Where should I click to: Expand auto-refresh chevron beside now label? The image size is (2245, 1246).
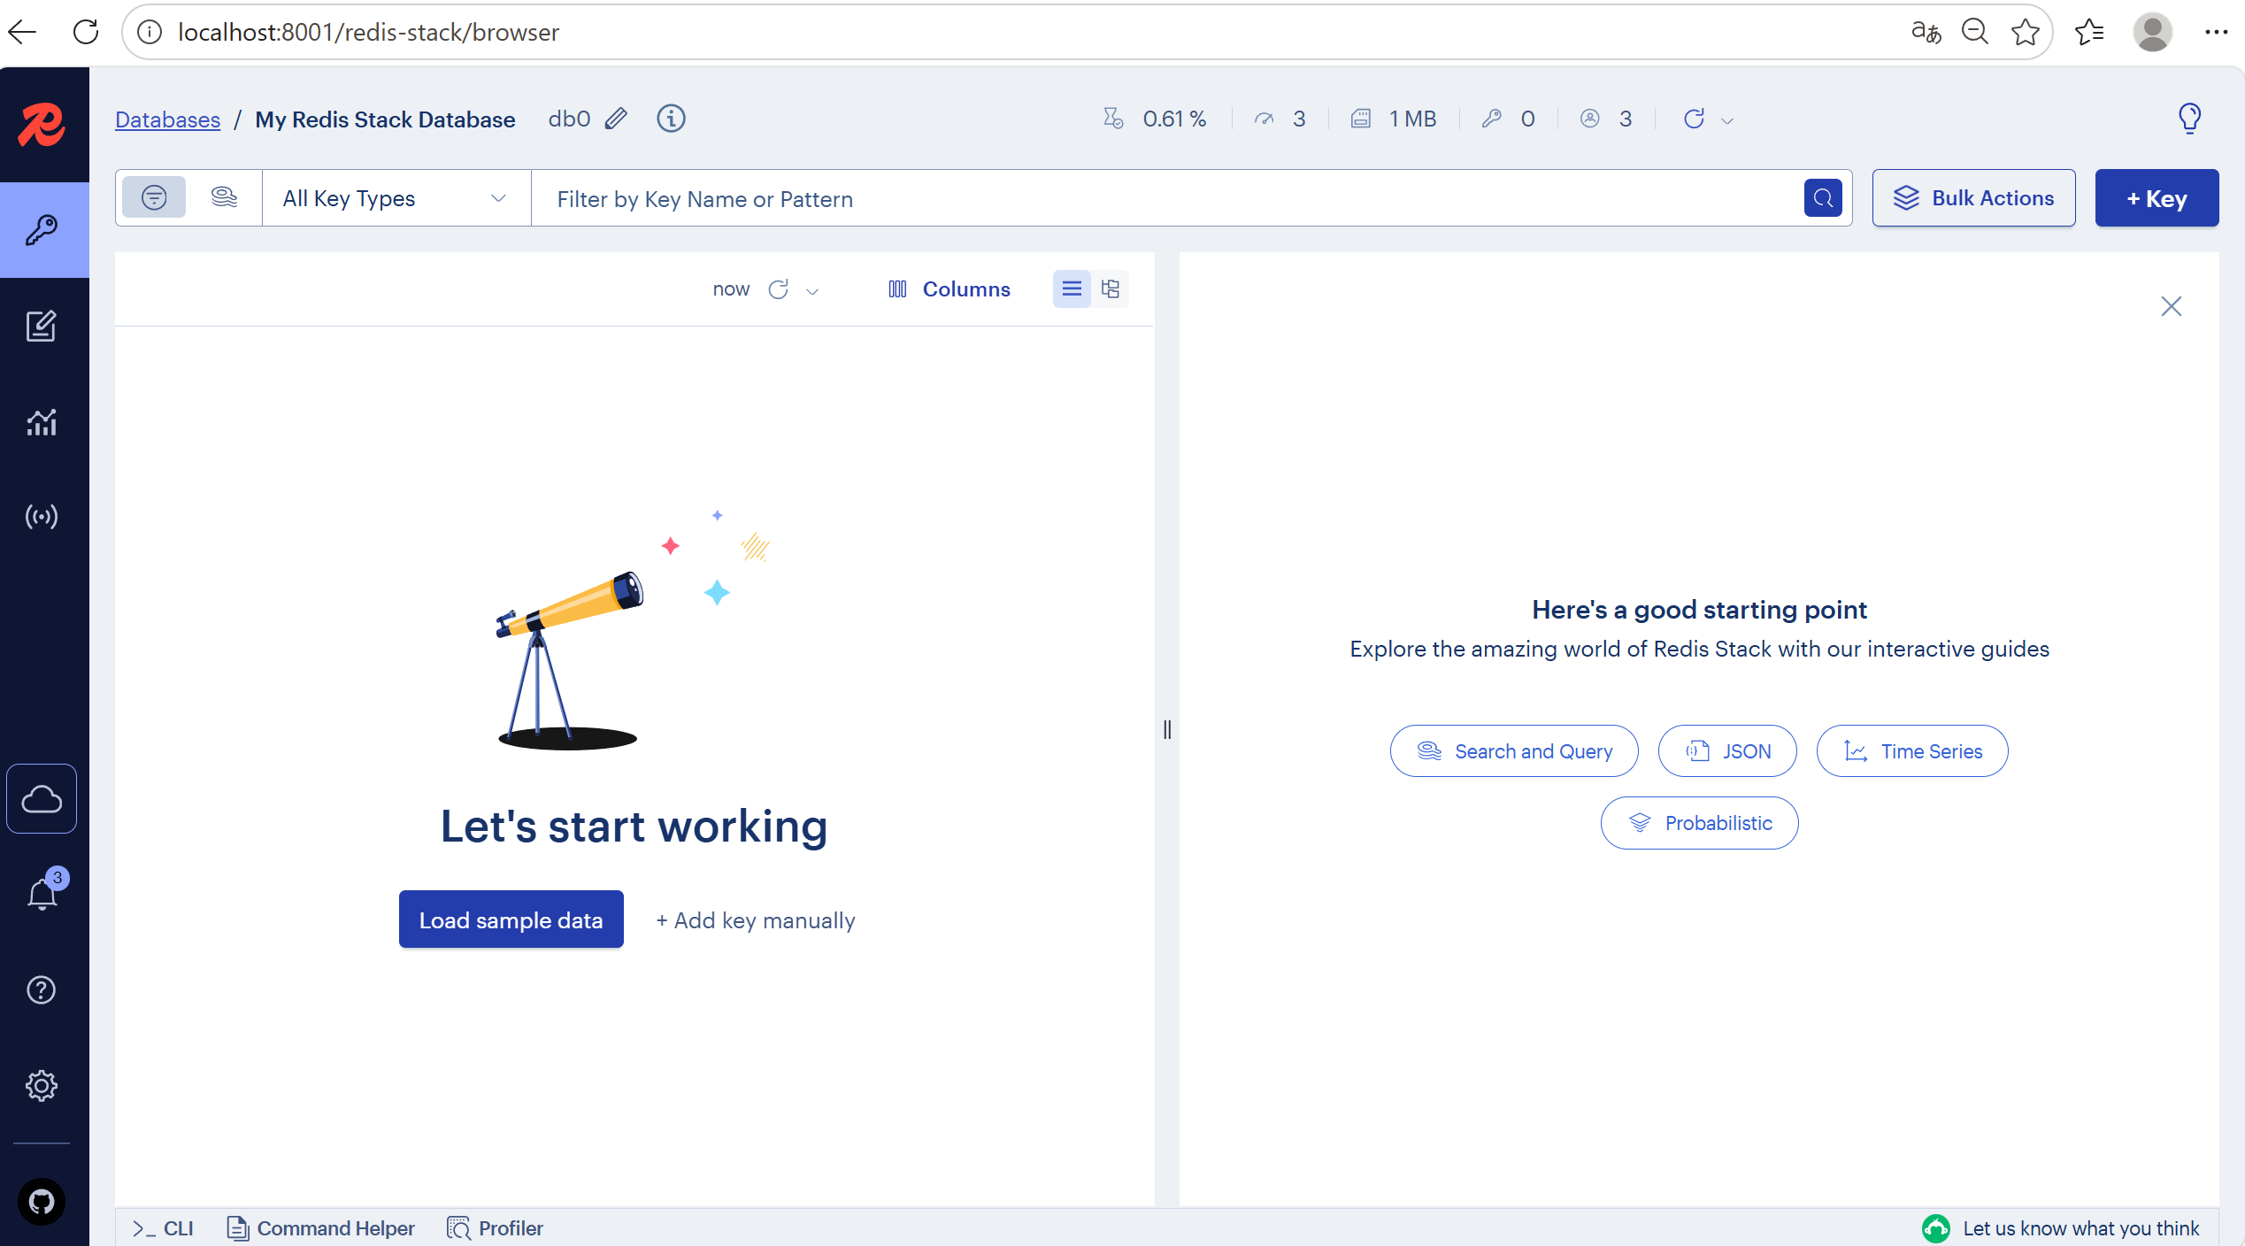pyautogui.click(x=813, y=290)
